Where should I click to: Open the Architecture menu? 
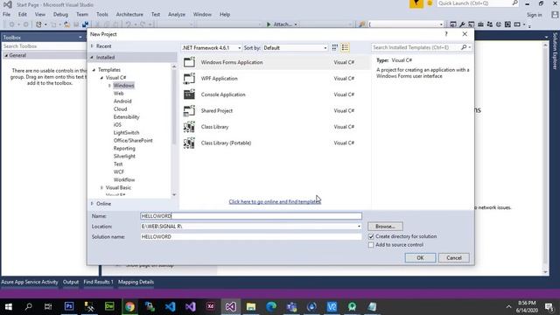129,15
